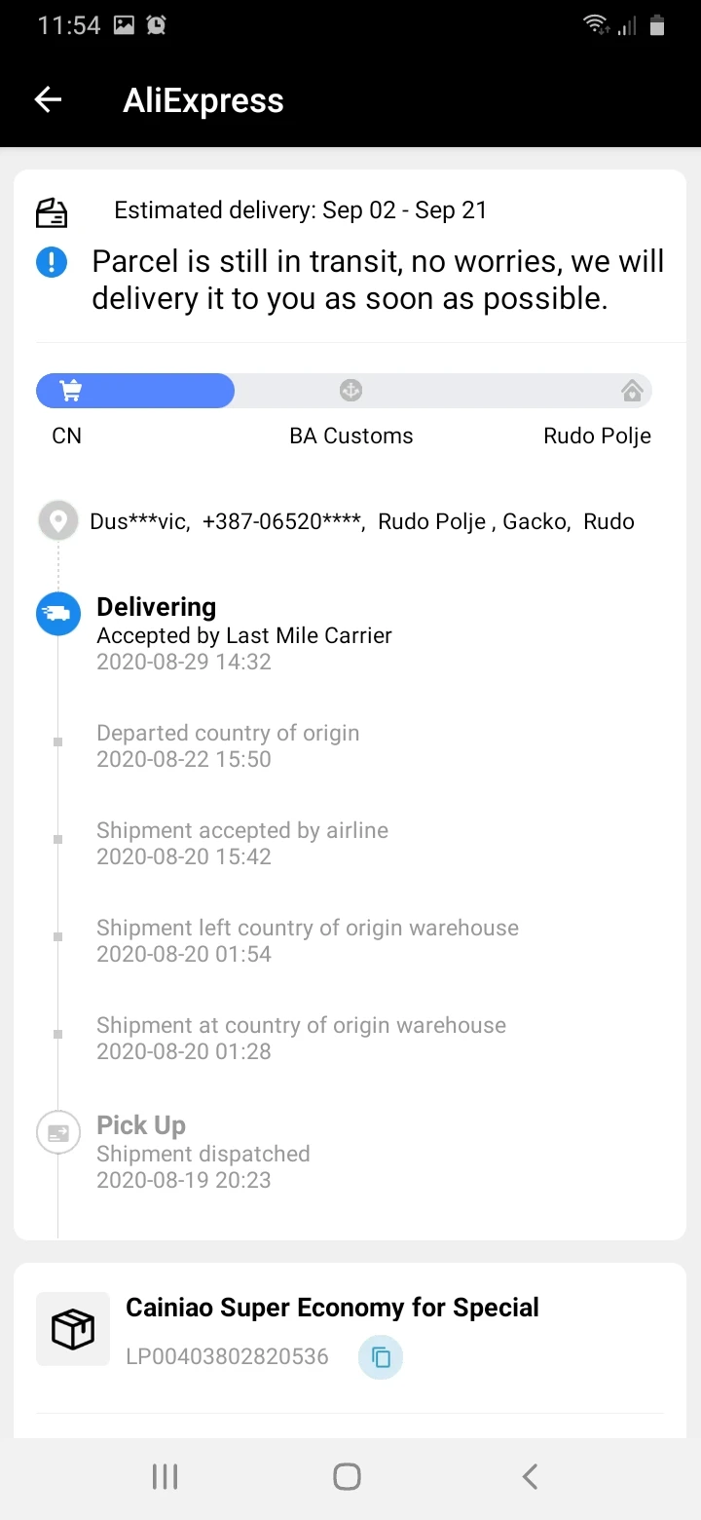Tap the package box icon

pos(73,1329)
